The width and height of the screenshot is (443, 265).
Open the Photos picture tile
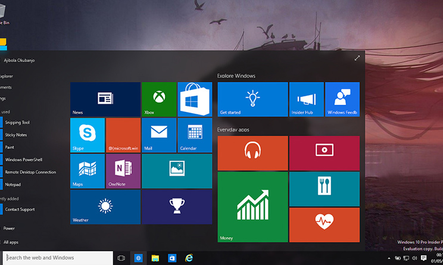point(177,171)
